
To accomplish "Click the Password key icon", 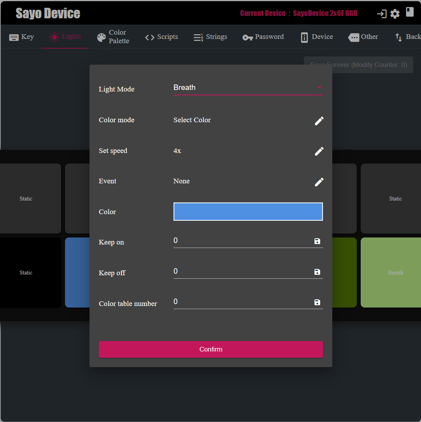I will coord(247,38).
